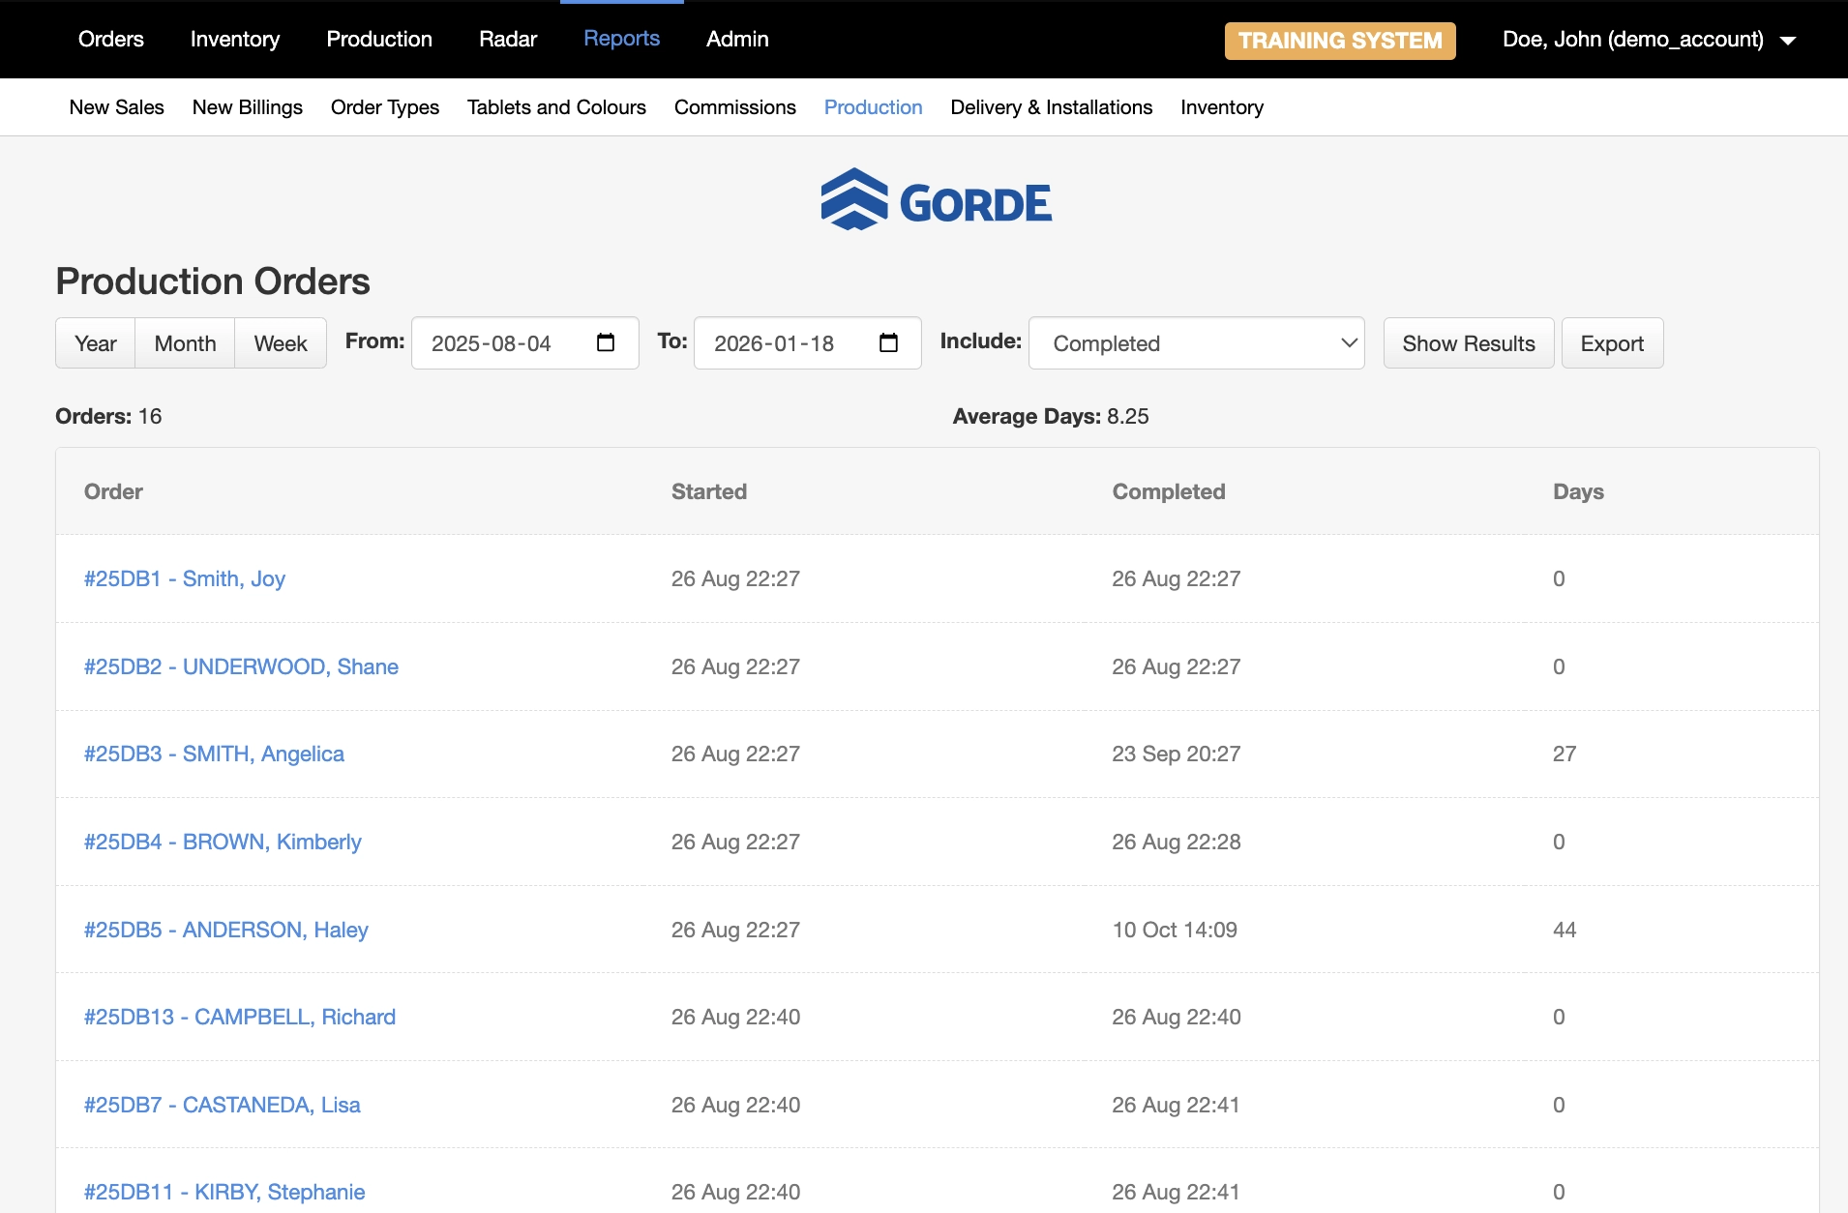The width and height of the screenshot is (1848, 1213).
Task: Switch to the New Sales report tab
Action: [x=117, y=107]
